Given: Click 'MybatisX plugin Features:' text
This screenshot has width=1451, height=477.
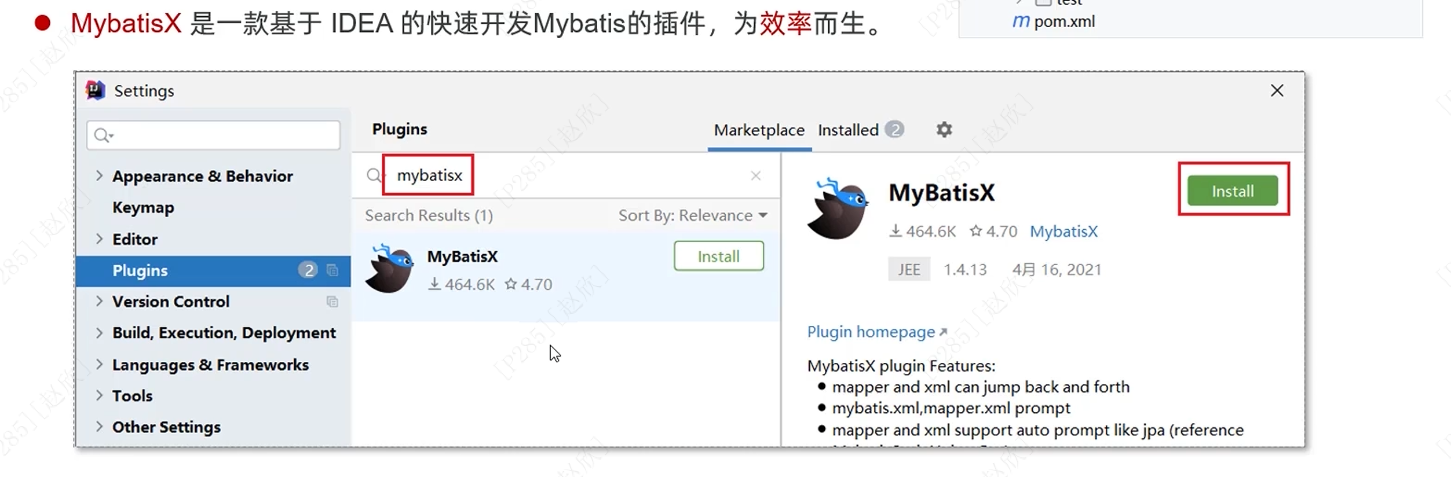Looking at the screenshot, I should coord(901,366).
